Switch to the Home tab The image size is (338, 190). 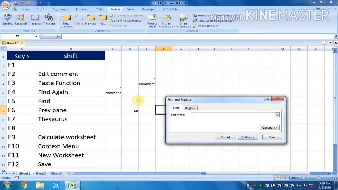click(x=25, y=9)
